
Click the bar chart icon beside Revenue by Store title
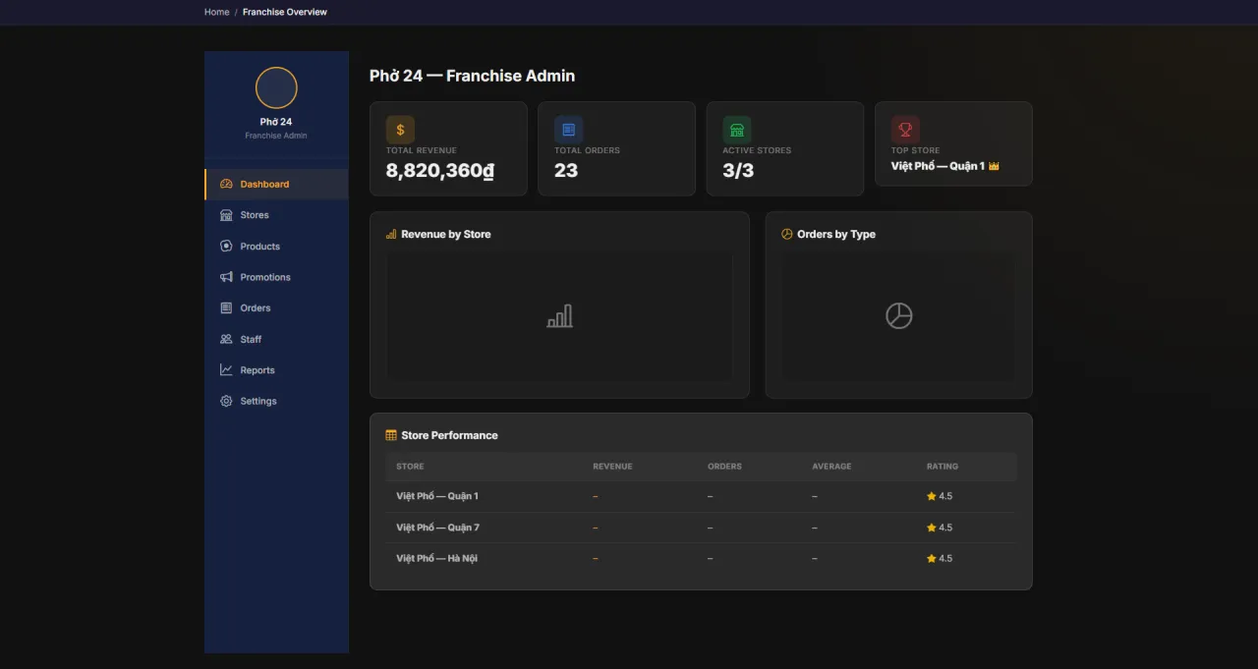(391, 234)
